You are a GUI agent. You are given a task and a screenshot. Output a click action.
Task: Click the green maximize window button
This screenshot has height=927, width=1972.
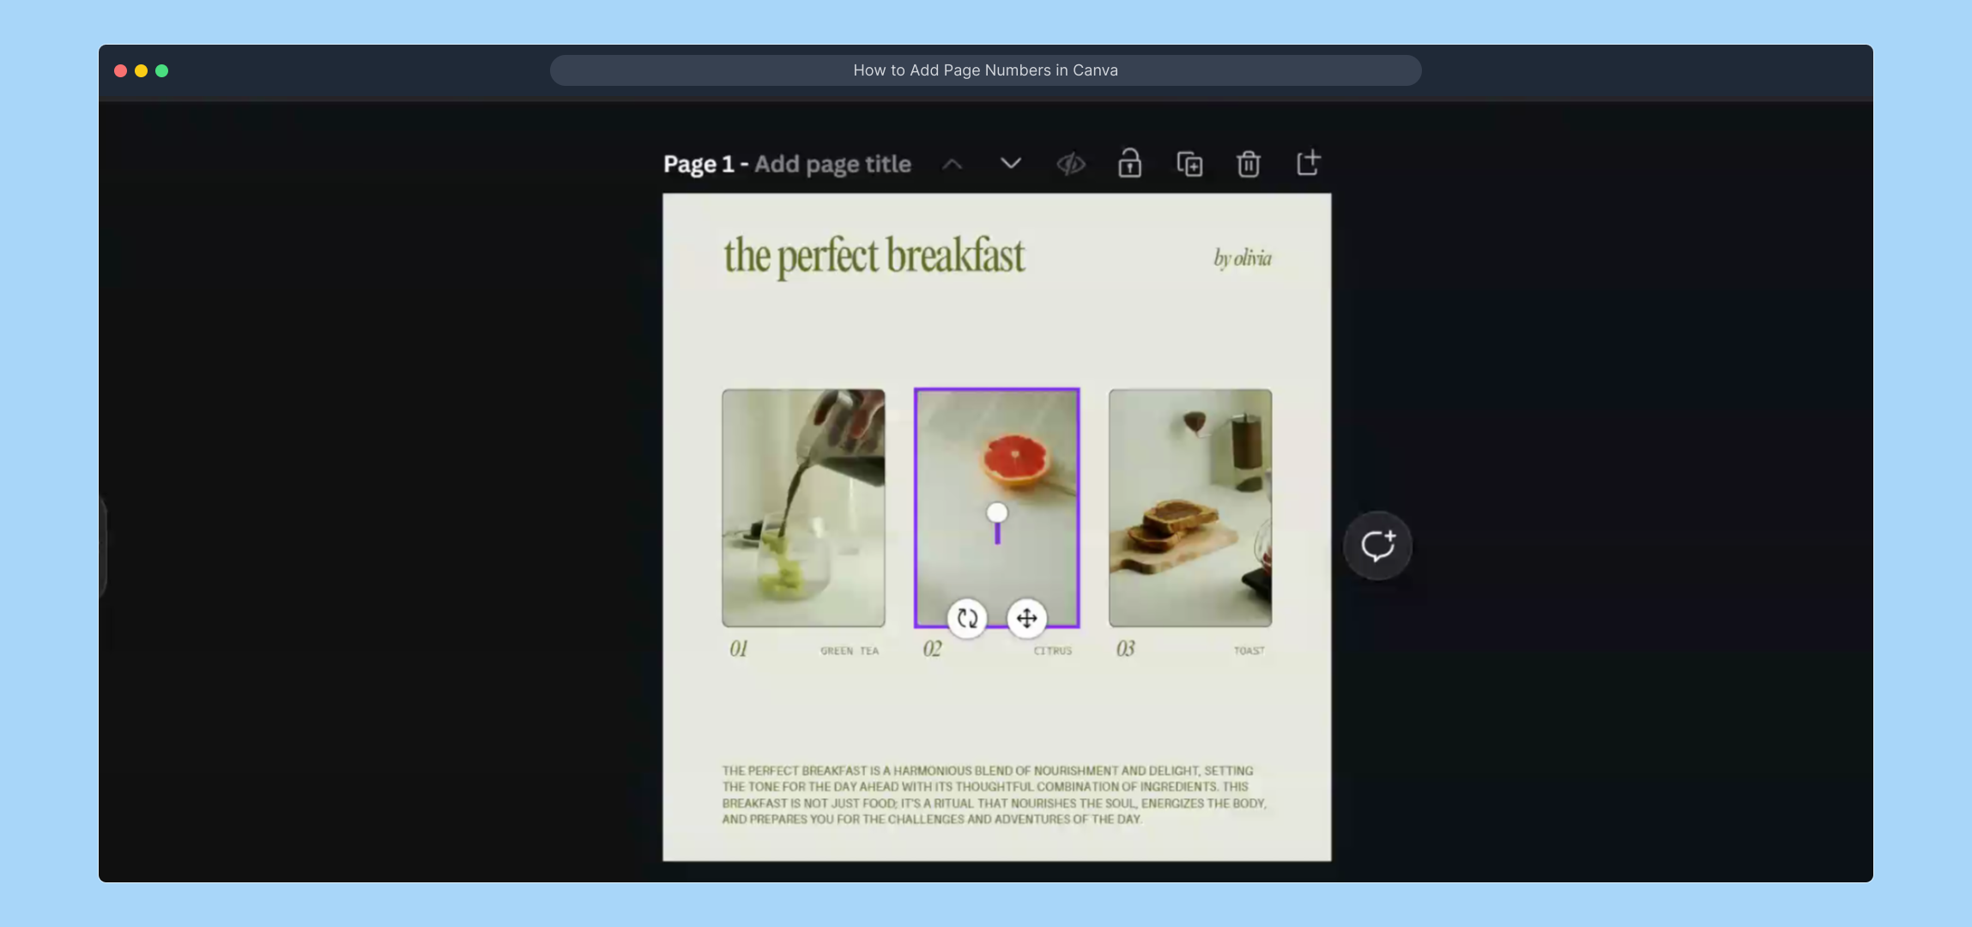(x=162, y=71)
